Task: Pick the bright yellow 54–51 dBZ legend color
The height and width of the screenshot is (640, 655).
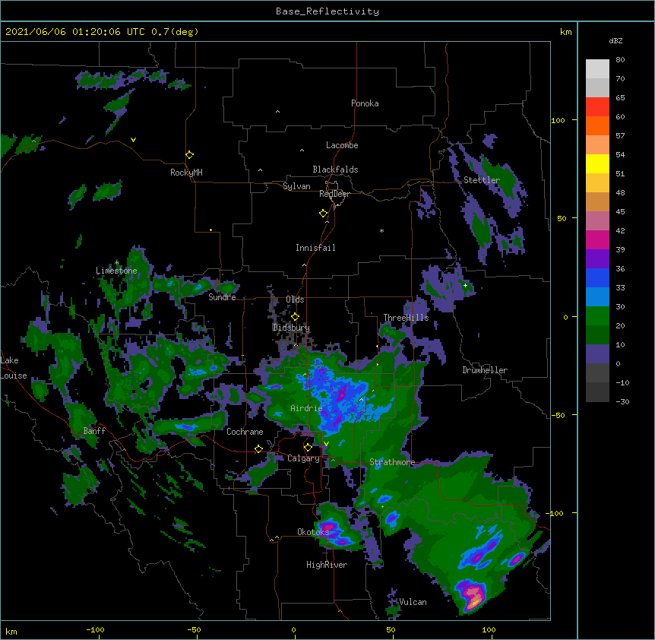Action: pos(597,164)
